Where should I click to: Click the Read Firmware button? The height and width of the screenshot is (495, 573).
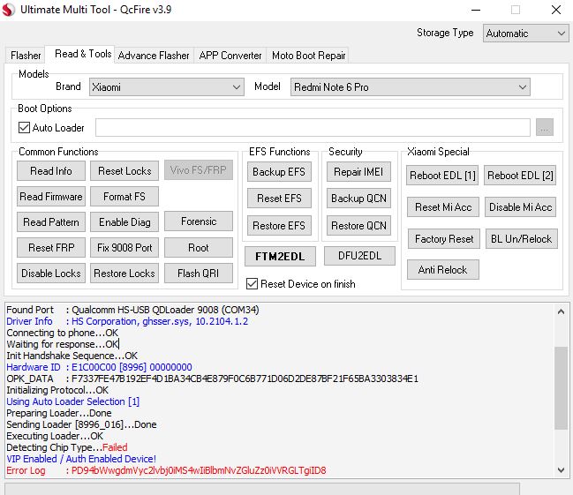tap(51, 197)
